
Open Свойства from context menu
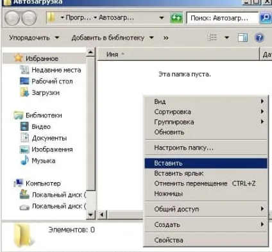click(206, 240)
